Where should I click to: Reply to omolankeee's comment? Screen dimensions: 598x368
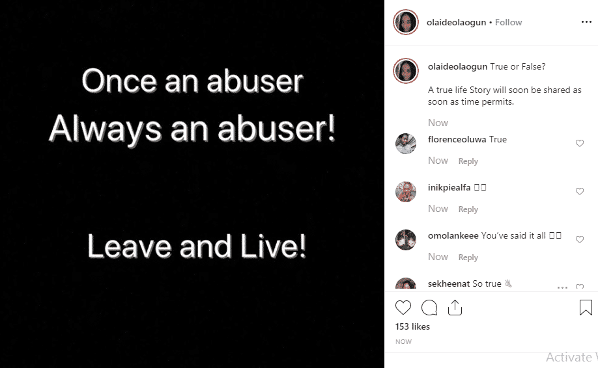tap(468, 257)
